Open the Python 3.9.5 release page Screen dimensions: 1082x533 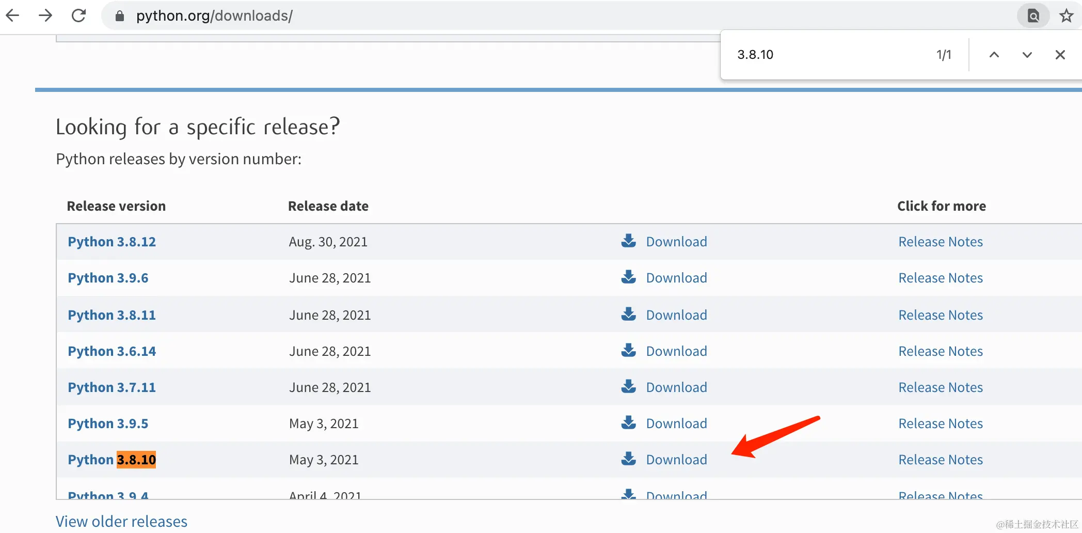tap(108, 424)
